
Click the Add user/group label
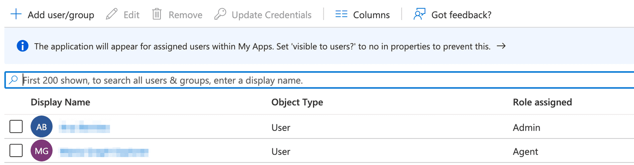point(61,15)
